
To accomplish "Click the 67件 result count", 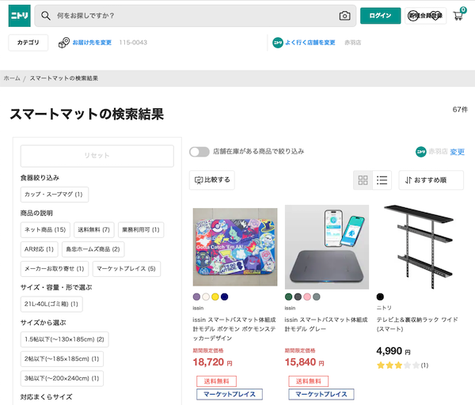I will pos(460,110).
